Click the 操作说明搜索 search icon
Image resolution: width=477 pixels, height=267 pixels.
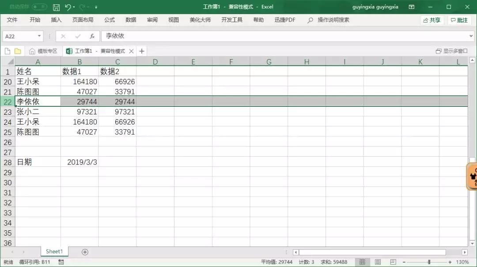310,19
